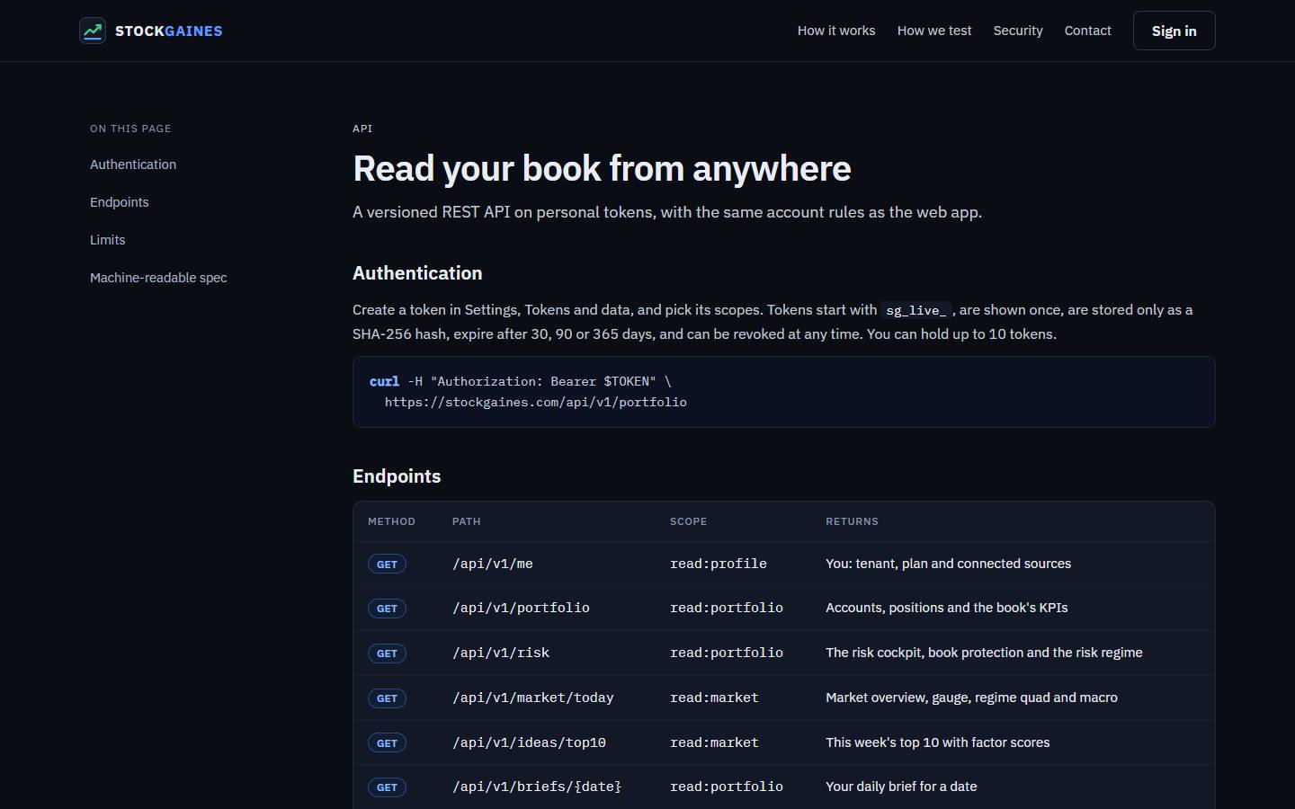Click the sg_live_ inline code token
The height and width of the screenshot is (809, 1295).
tap(916, 310)
